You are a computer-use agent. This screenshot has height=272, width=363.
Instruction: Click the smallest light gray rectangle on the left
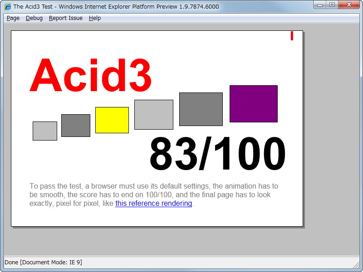click(x=44, y=131)
